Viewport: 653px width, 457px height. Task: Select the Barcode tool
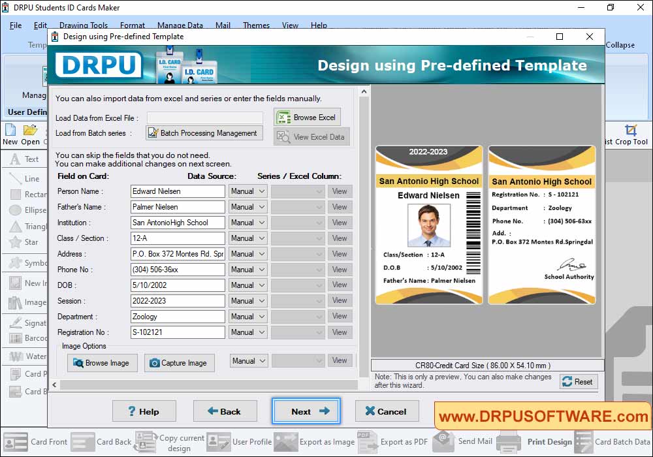click(27, 338)
